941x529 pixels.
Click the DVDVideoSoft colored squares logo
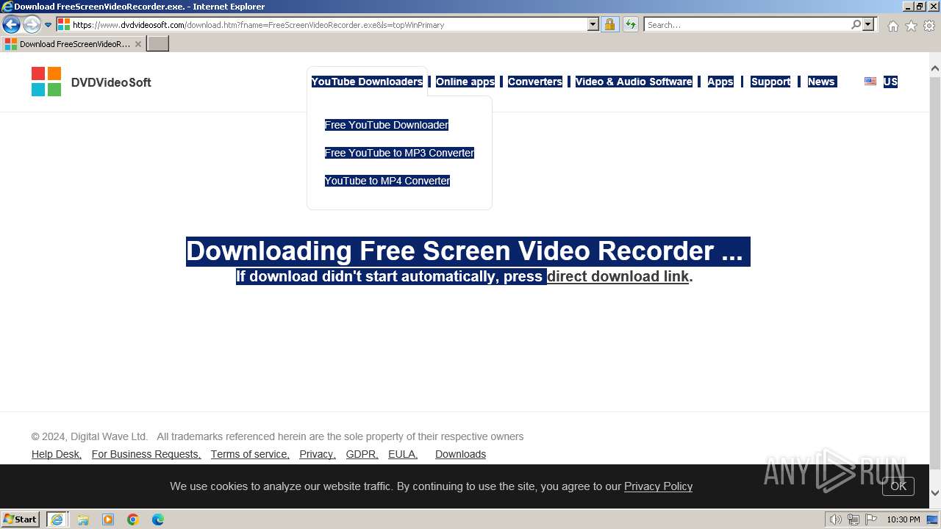pos(46,82)
